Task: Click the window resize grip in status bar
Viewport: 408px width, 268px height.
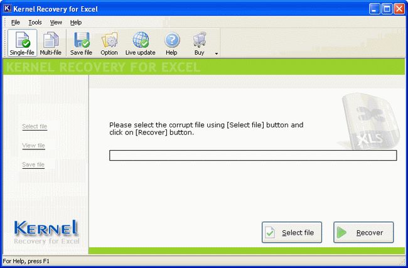Action: click(403, 262)
